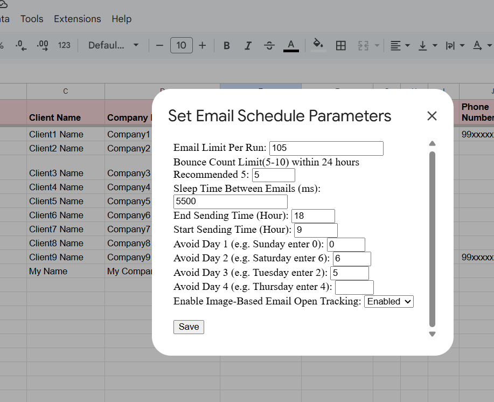Screen dimensions: 494x402
Task: Click the Avoid Day 1 field
Action: pos(346,245)
